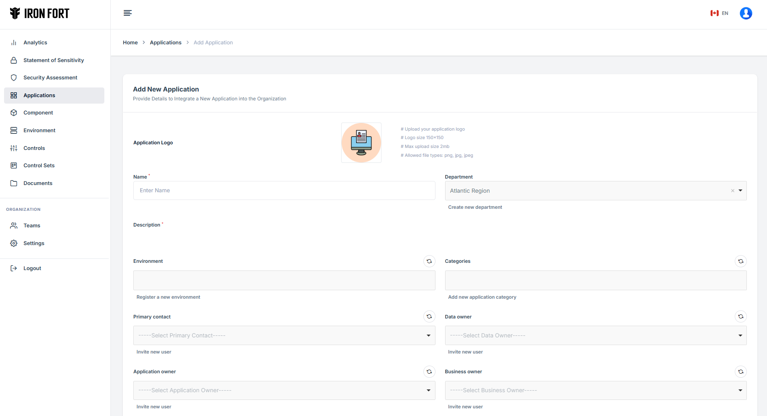Expand the Department dropdown

coord(740,191)
